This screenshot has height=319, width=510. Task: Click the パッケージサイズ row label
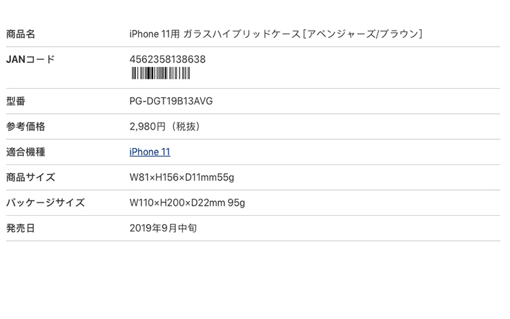(46, 203)
